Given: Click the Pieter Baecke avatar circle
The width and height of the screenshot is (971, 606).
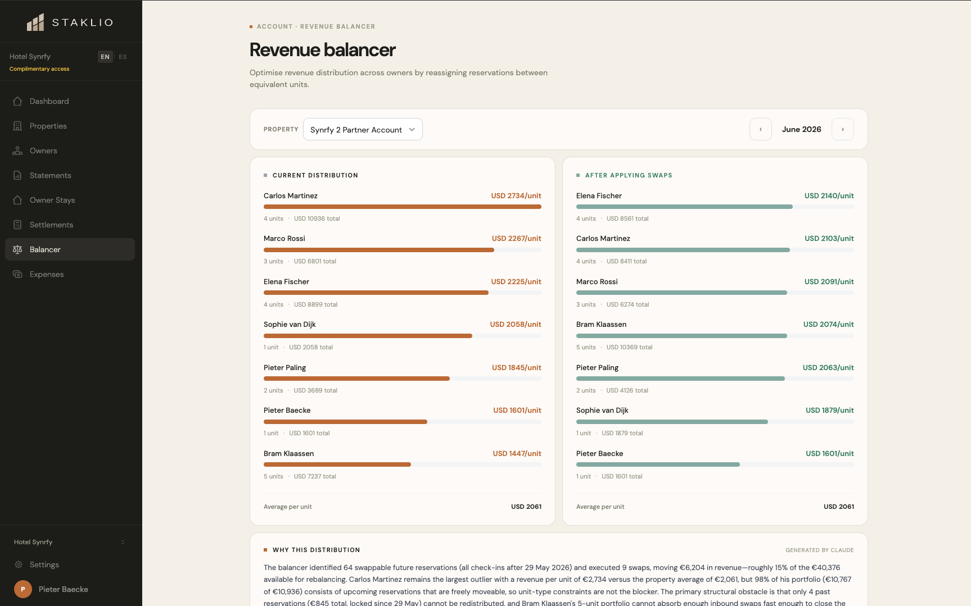Looking at the screenshot, I should 23,589.
